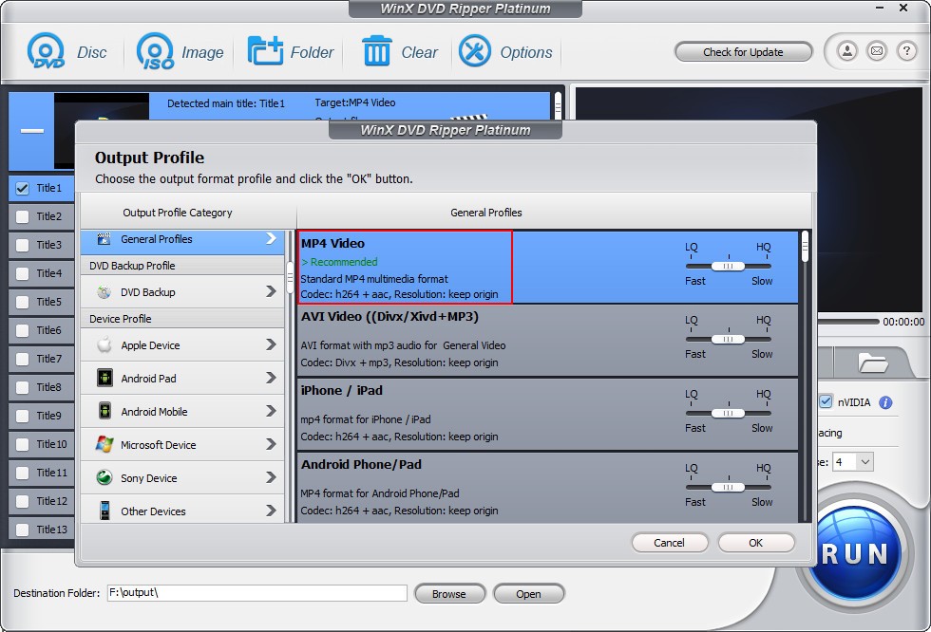This screenshot has width=931, height=632.
Task: Click the DVD Disc icon
Action: tap(46, 51)
